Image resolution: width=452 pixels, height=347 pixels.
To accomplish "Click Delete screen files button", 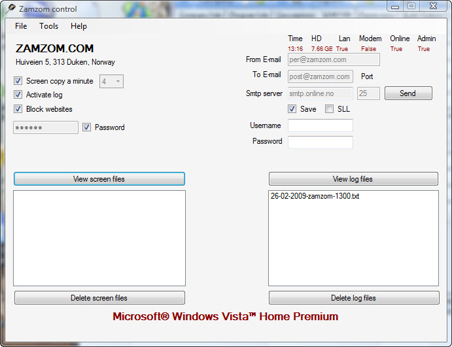I will pos(99,298).
